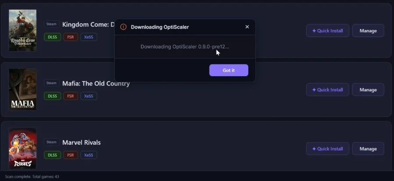Image resolution: width=394 pixels, height=181 pixels.
Task: Click the XeSS tag under Mafia
Action: (x=89, y=96)
